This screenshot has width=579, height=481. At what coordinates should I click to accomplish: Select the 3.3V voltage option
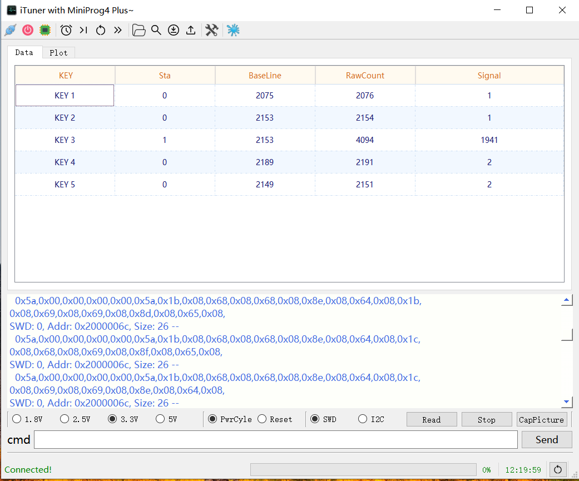click(123, 419)
